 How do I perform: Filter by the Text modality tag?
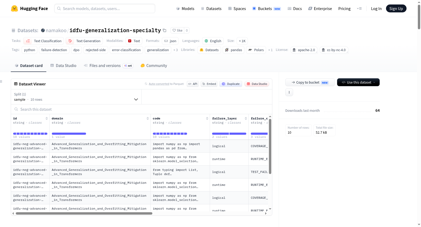(x=134, y=41)
